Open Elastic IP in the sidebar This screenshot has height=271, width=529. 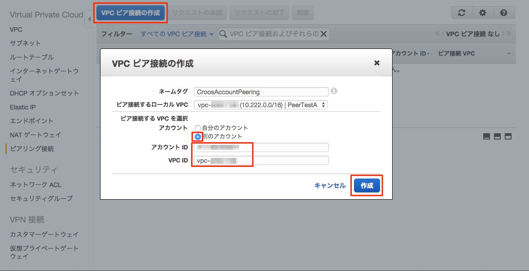point(23,107)
